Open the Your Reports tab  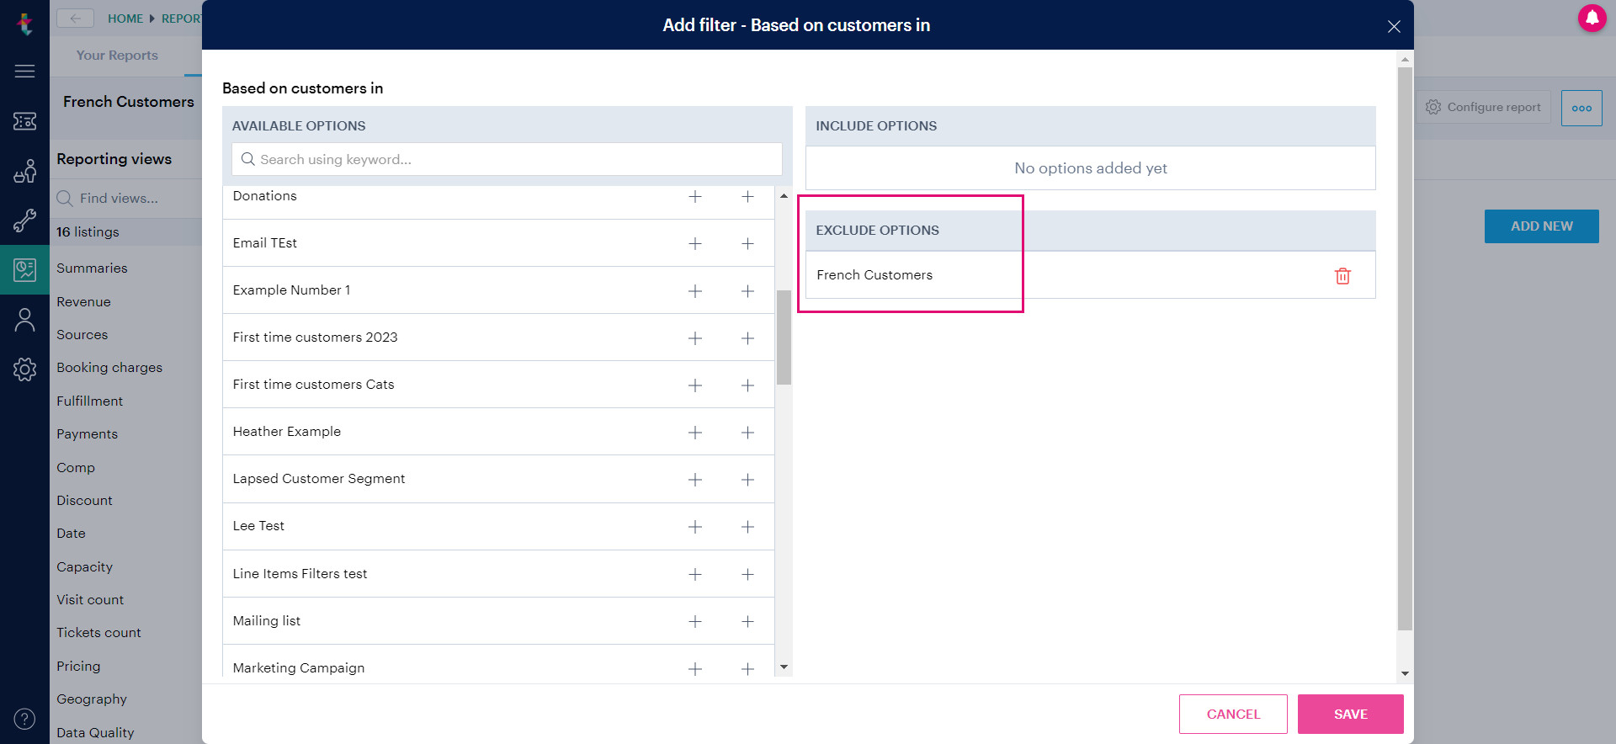[x=117, y=56]
